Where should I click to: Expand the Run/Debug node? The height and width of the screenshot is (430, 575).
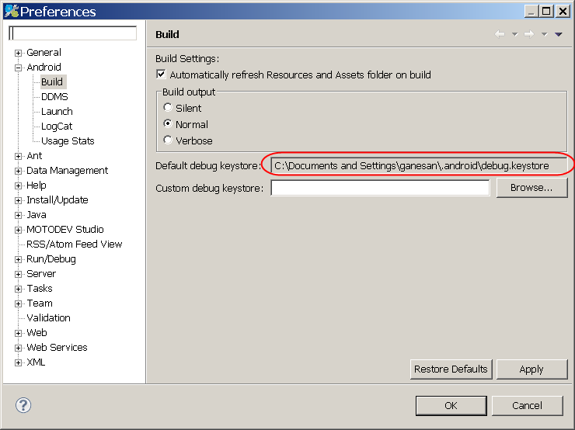18,259
